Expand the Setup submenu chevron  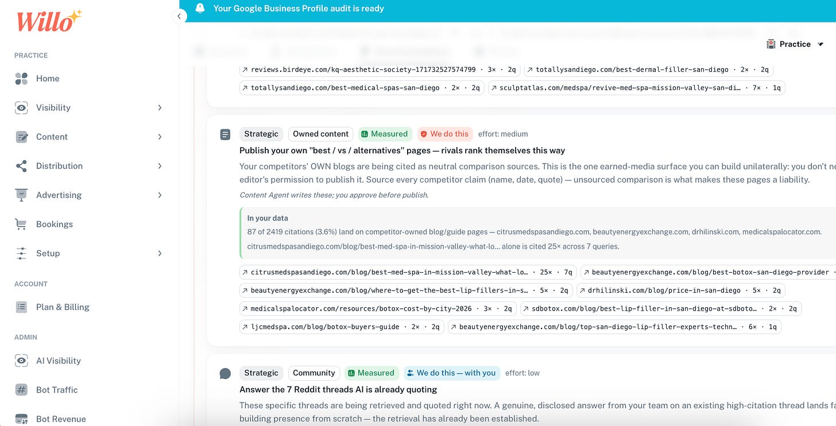click(160, 253)
